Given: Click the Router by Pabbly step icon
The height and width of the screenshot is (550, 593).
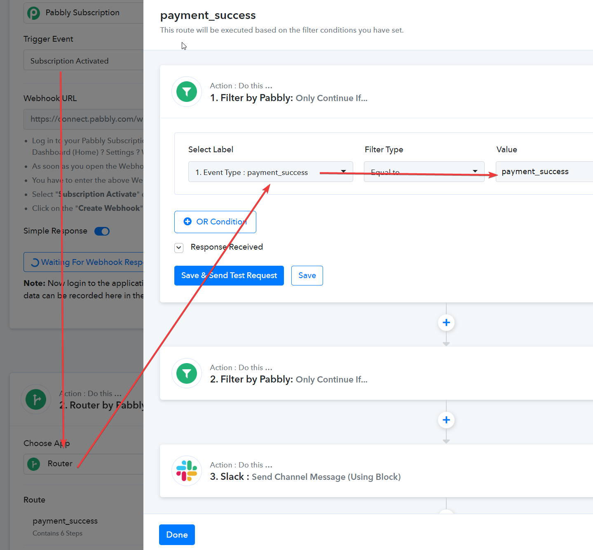Looking at the screenshot, I should click(36, 399).
